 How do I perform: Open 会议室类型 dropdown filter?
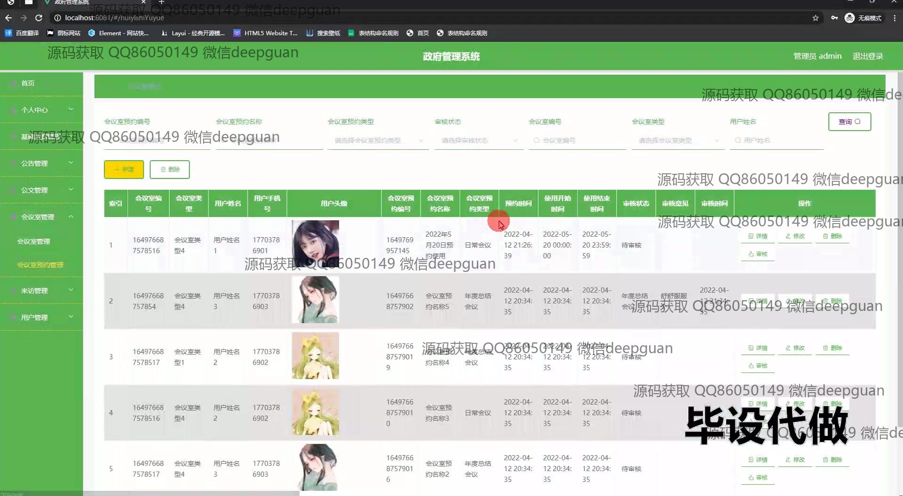(x=677, y=140)
